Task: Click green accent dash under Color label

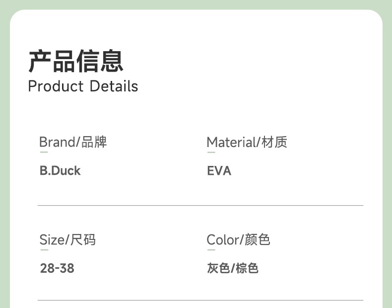Action: [211, 250]
